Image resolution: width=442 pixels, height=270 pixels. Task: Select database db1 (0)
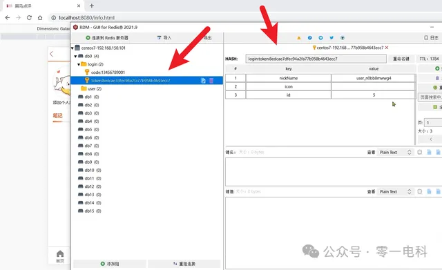tap(92, 97)
